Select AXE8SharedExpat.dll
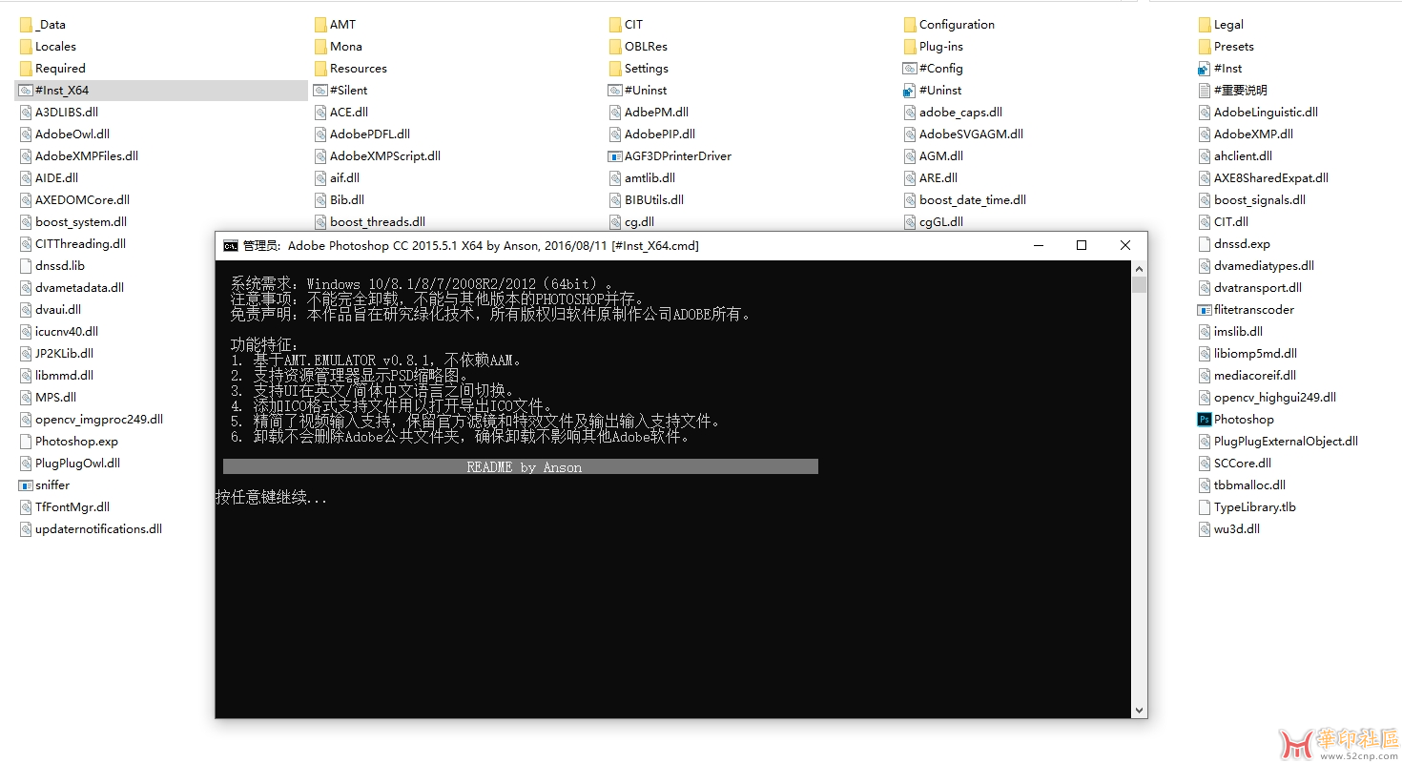The image size is (1402, 763). click(x=1263, y=178)
